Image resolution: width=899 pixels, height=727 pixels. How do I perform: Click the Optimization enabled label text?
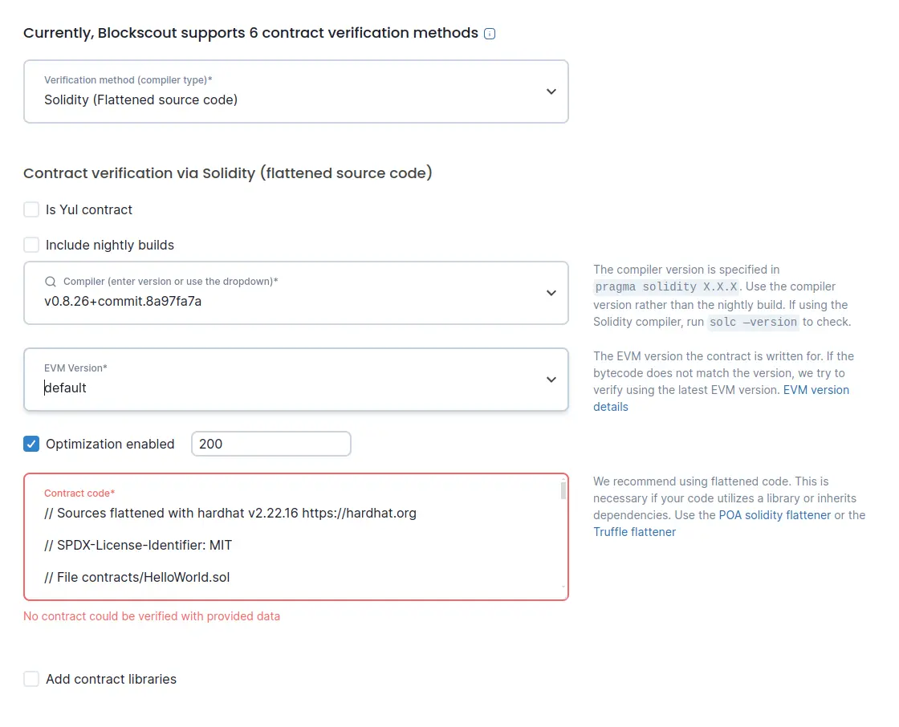coord(110,444)
